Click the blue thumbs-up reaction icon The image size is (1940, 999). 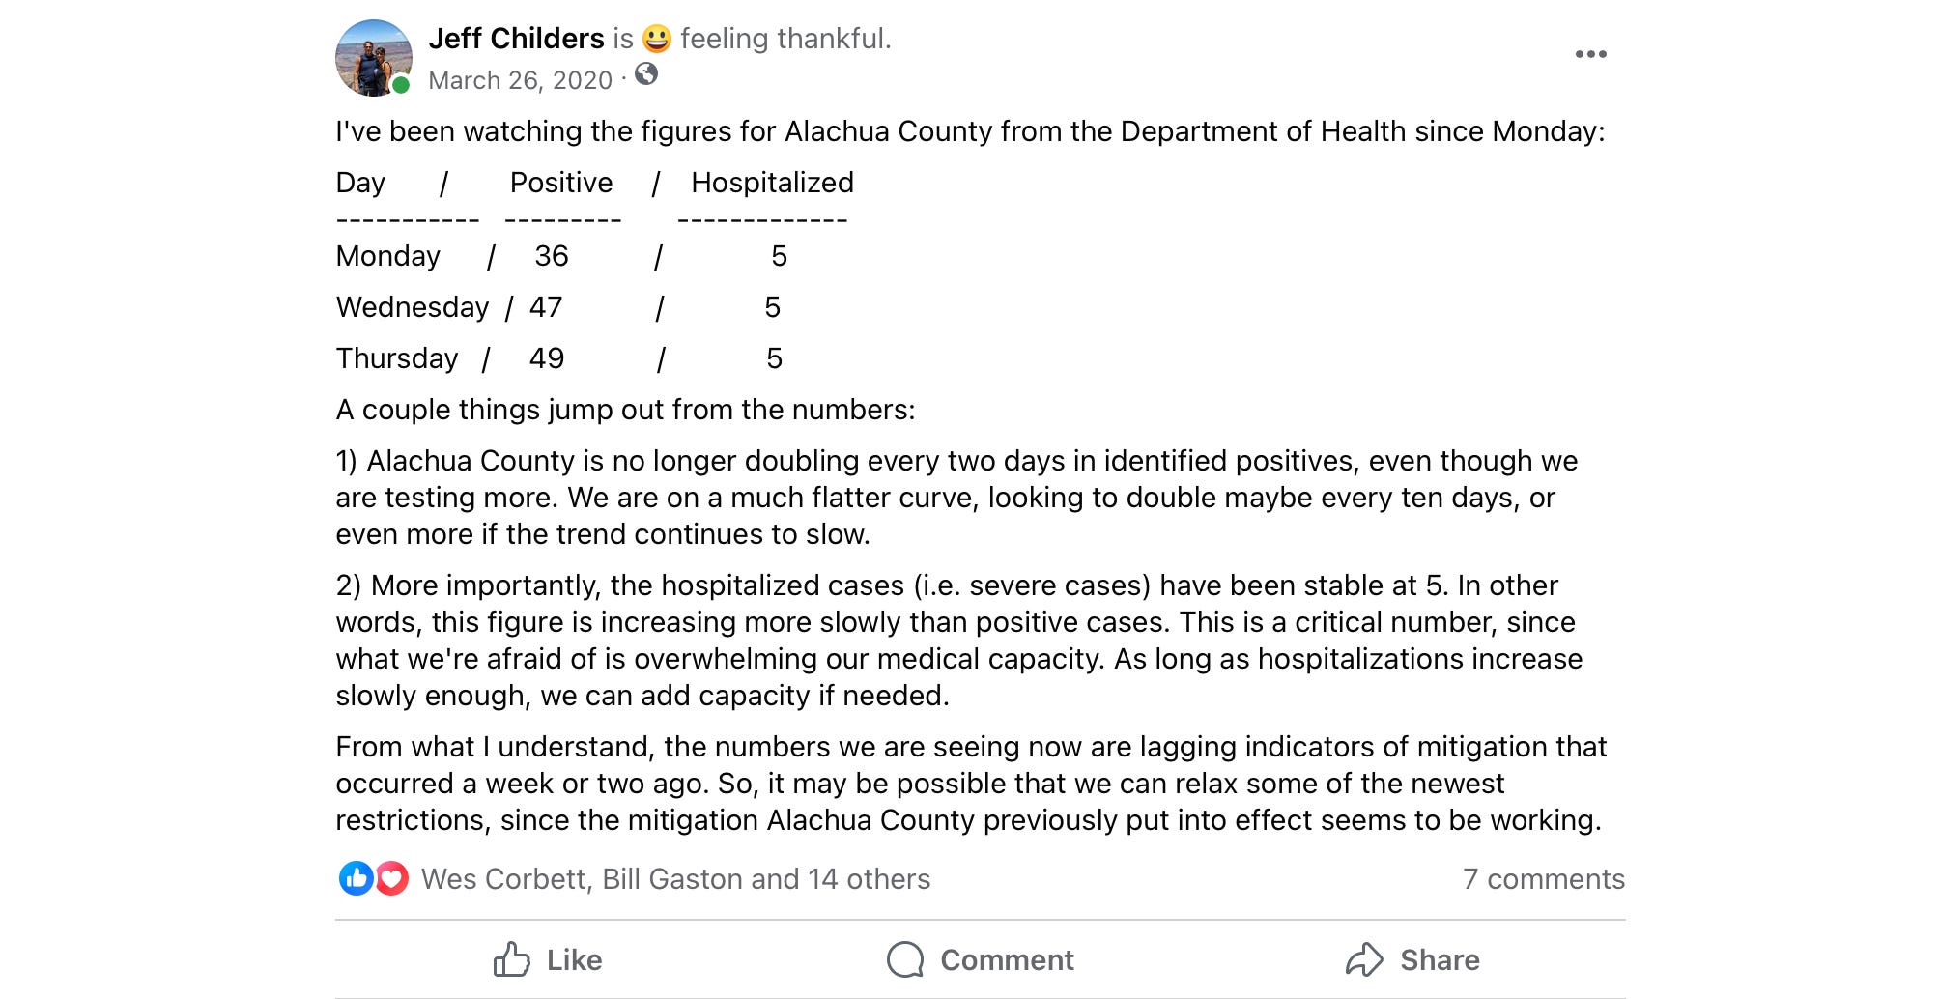tap(356, 878)
